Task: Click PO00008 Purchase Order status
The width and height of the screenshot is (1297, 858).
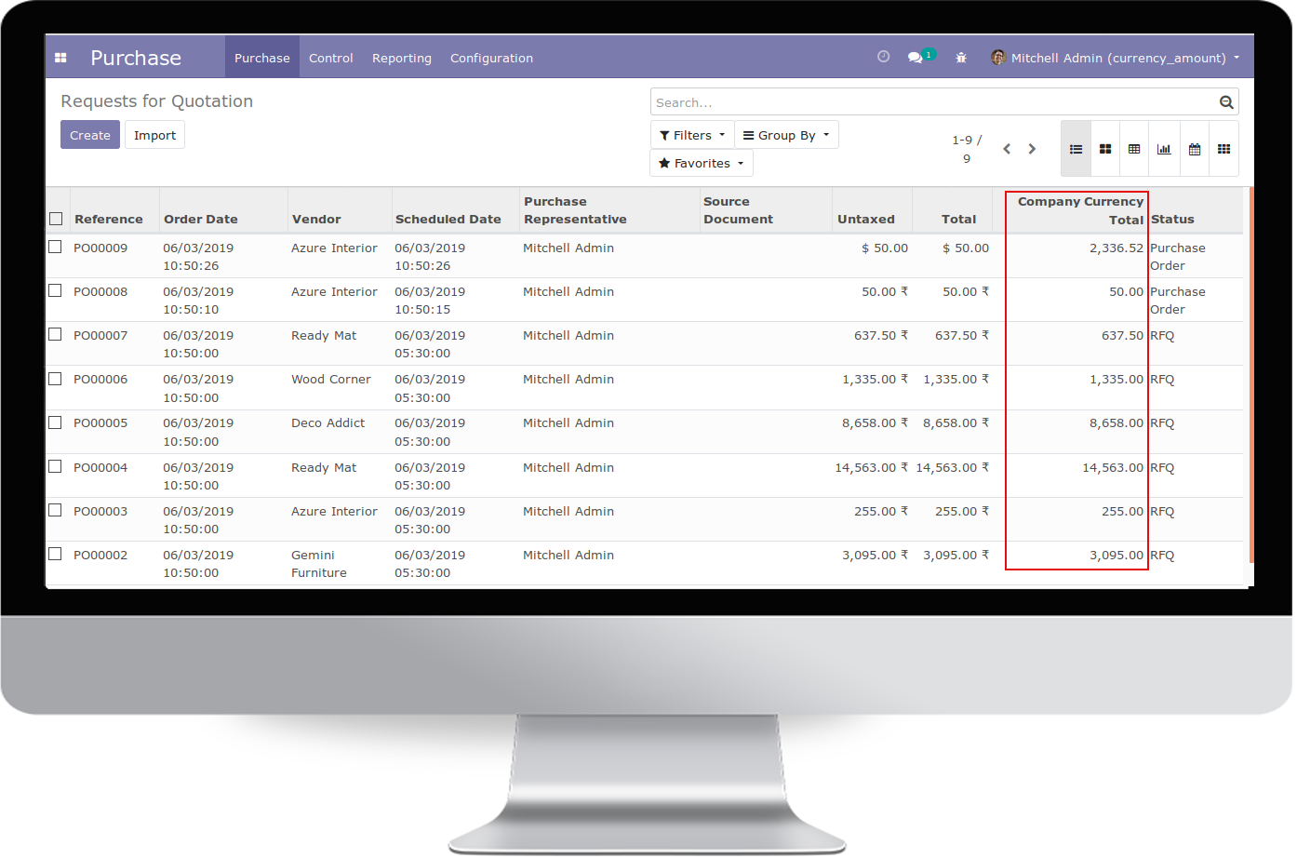Action: pos(1178,301)
